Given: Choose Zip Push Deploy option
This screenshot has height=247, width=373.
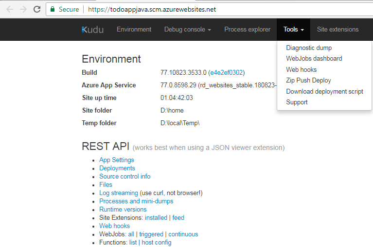Looking at the screenshot, I should (308, 81).
